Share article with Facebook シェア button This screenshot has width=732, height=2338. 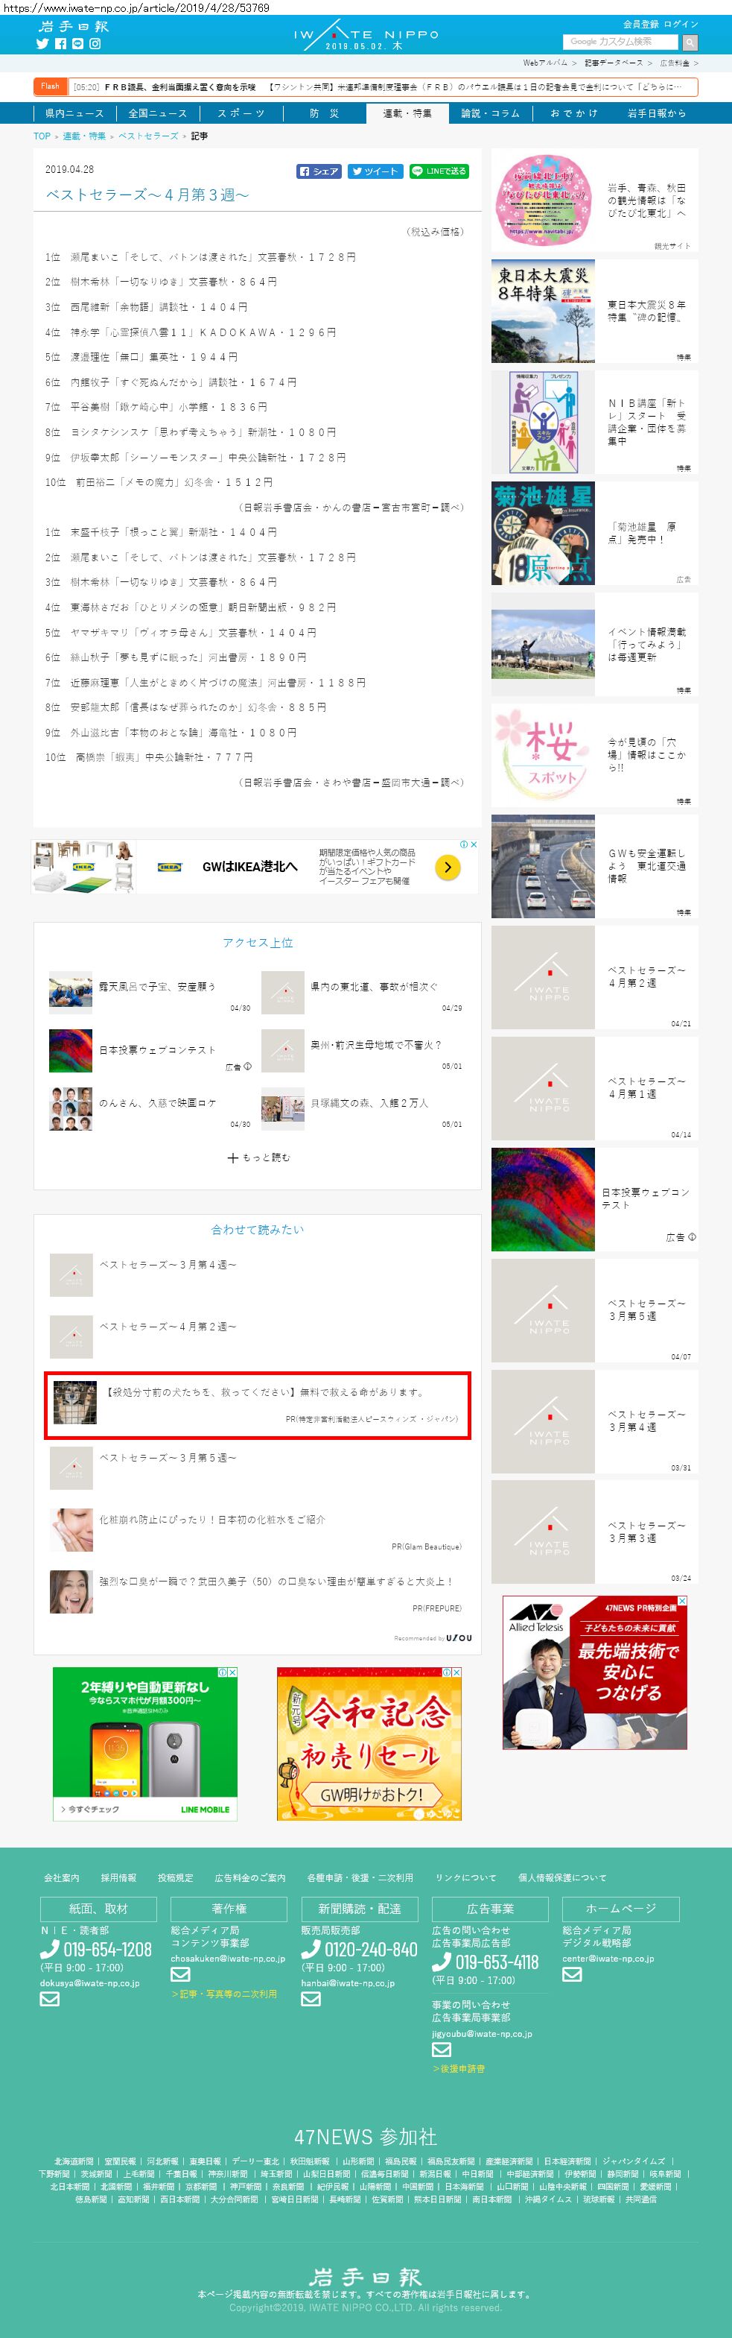(x=319, y=171)
